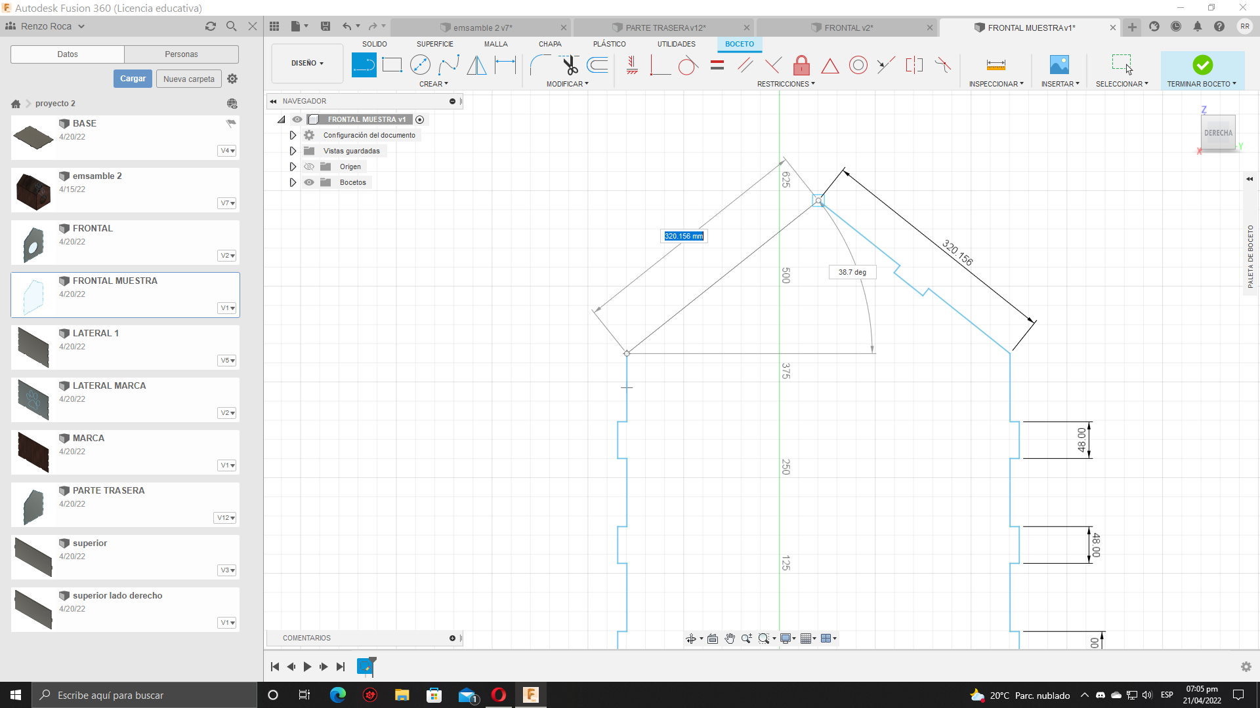Expand the Vistas guardadas tree node
Image resolution: width=1260 pixels, height=708 pixels.
(x=293, y=151)
